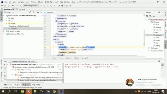The width and height of the screenshot is (167, 94).
Task: Click the editor horizontal scrollbar
Action: pyautogui.click(x=94, y=56)
